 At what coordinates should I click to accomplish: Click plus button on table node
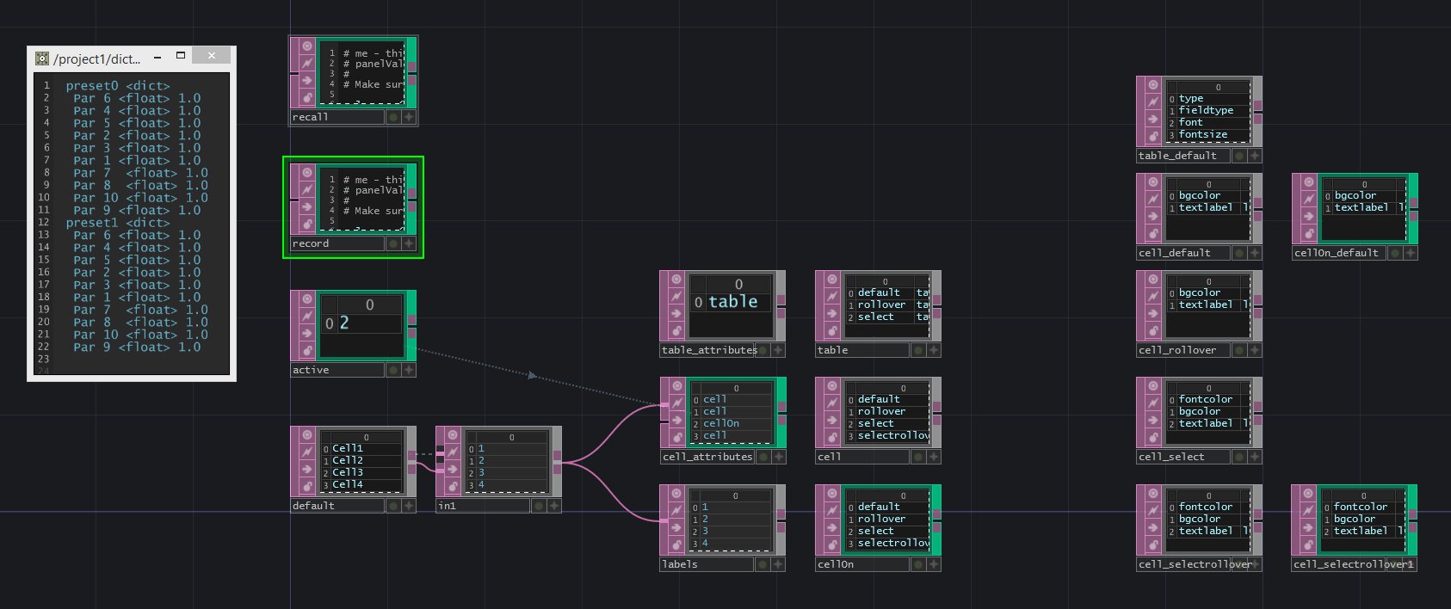[934, 350]
